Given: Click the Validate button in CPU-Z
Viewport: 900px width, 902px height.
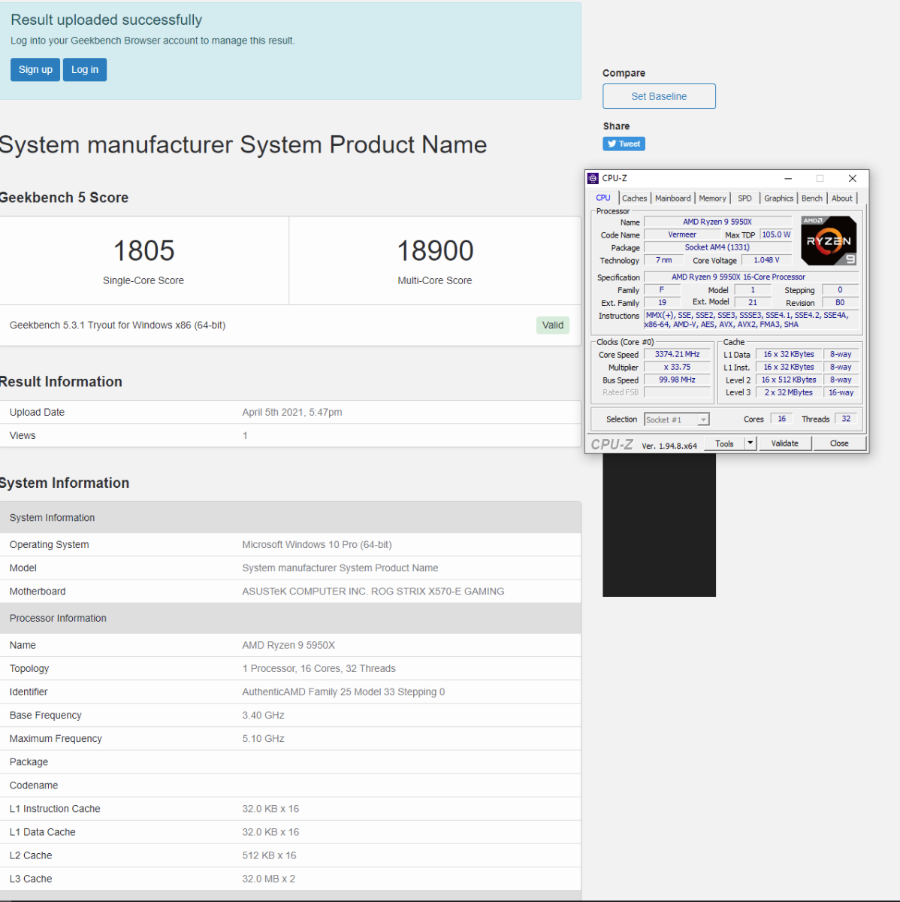Looking at the screenshot, I should coord(784,443).
